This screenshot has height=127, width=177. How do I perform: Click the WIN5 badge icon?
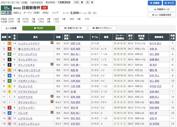pos(6,12)
